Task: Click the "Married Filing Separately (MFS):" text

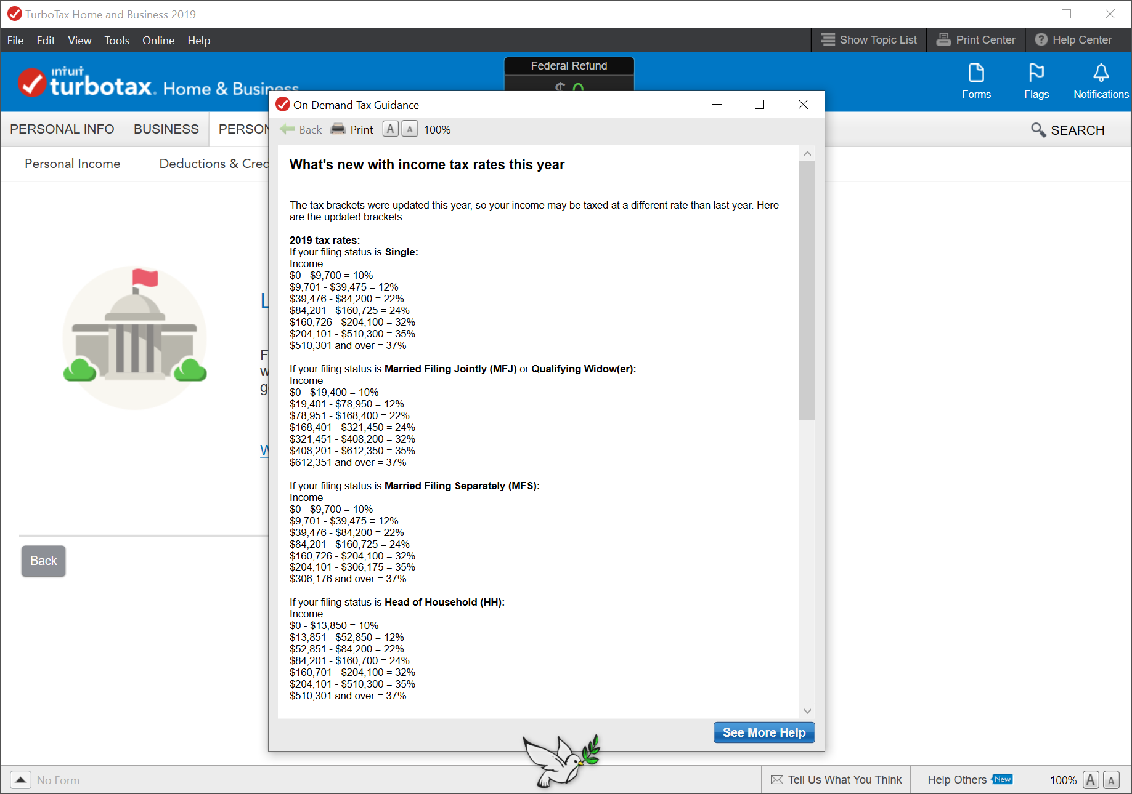Action: click(462, 486)
